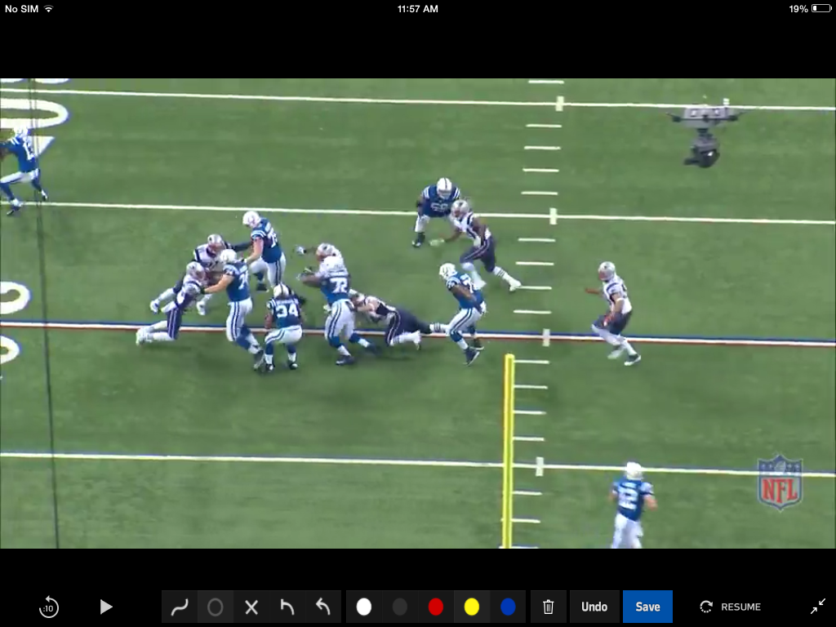The image size is (836, 627).
Task: Tap the paused football video frame
Action: [x=418, y=313]
